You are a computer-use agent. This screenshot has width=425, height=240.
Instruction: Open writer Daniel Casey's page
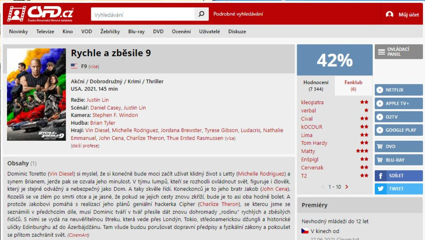pos(105,108)
